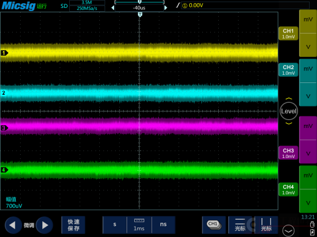Open the sample rate 250MSa/s setting
The width and height of the screenshot is (317, 237).
click(x=87, y=8)
